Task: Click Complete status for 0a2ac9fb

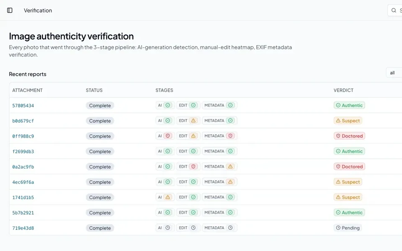Action: coord(100,167)
